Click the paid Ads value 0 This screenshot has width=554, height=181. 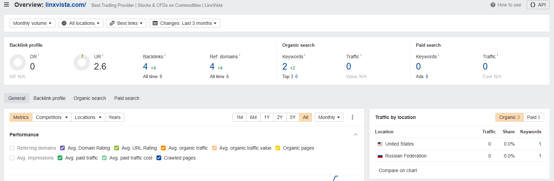point(427,77)
